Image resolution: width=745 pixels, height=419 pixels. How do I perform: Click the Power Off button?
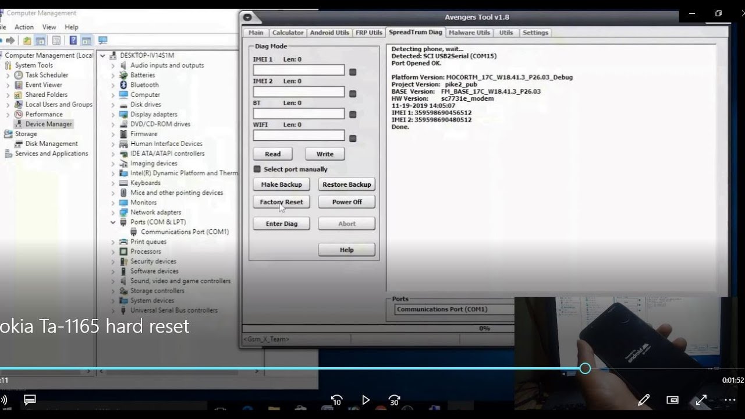pos(347,202)
